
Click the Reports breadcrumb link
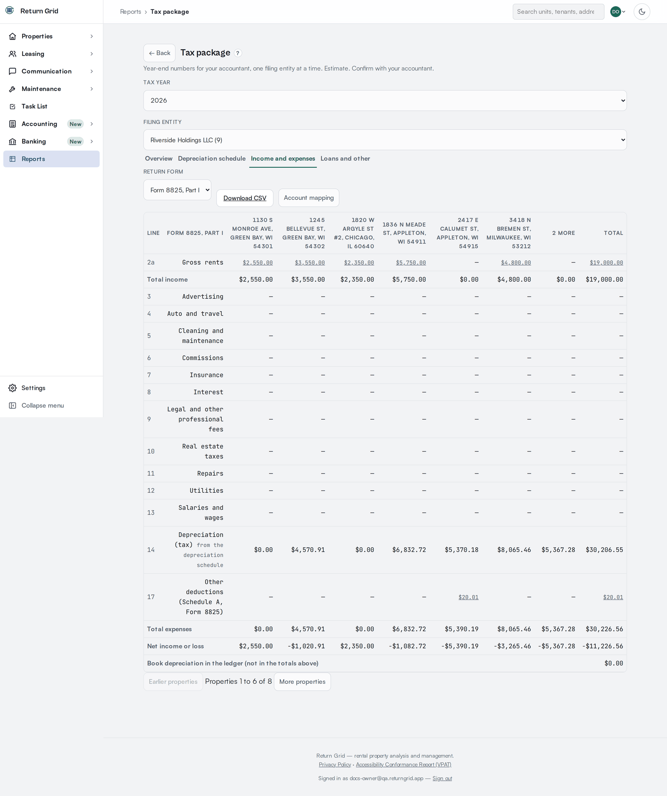tap(130, 12)
